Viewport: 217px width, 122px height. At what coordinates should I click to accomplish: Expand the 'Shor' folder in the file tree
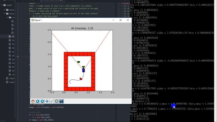point(4,10)
